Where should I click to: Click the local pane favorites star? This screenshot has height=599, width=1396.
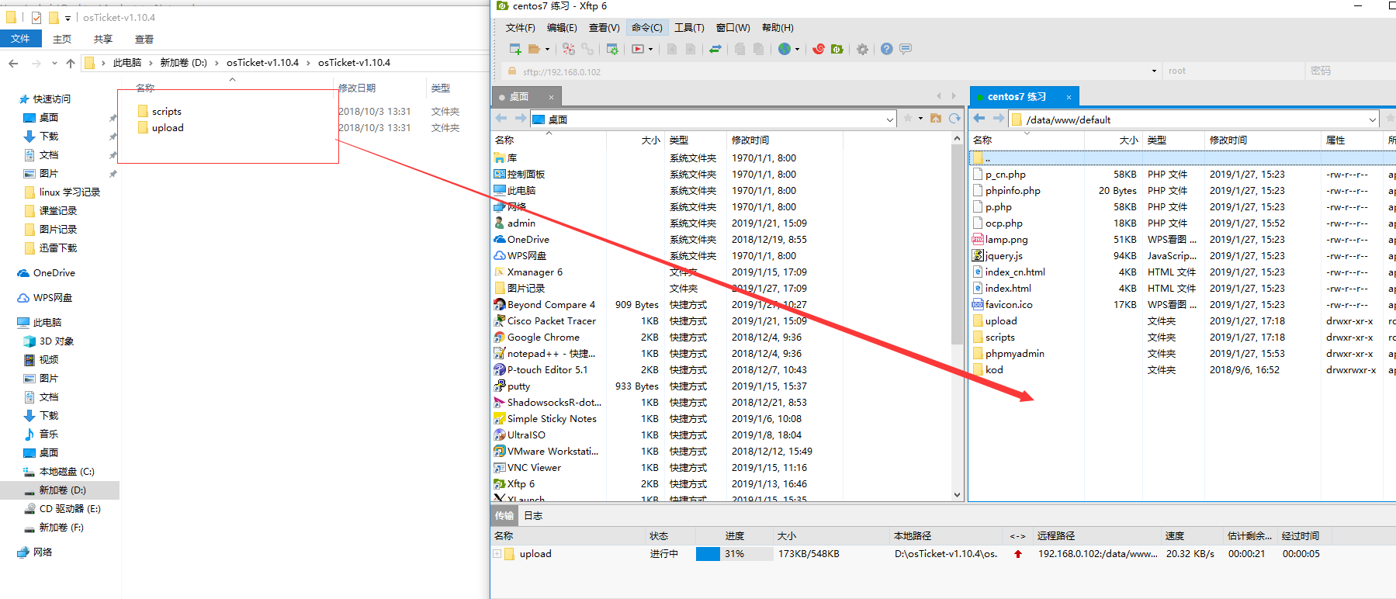click(x=908, y=119)
